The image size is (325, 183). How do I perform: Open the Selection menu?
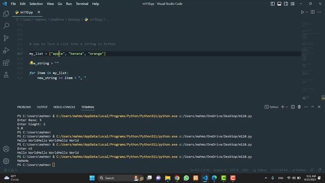click(36, 4)
